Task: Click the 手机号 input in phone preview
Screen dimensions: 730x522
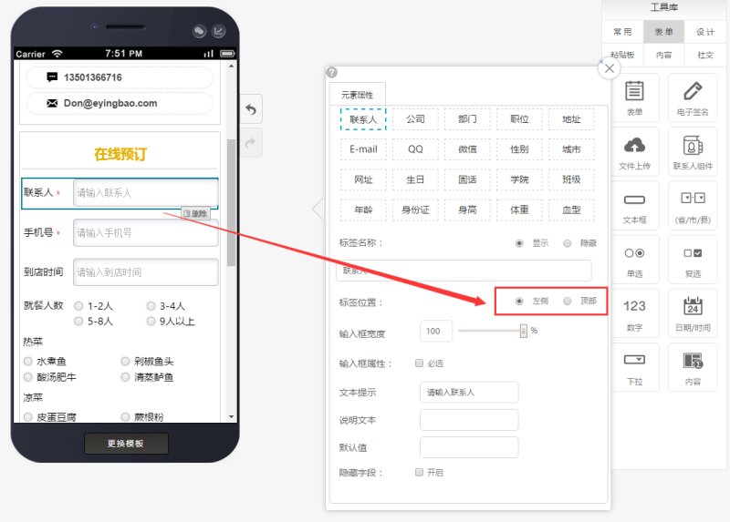Action: pyautogui.click(x=146, y=232)
